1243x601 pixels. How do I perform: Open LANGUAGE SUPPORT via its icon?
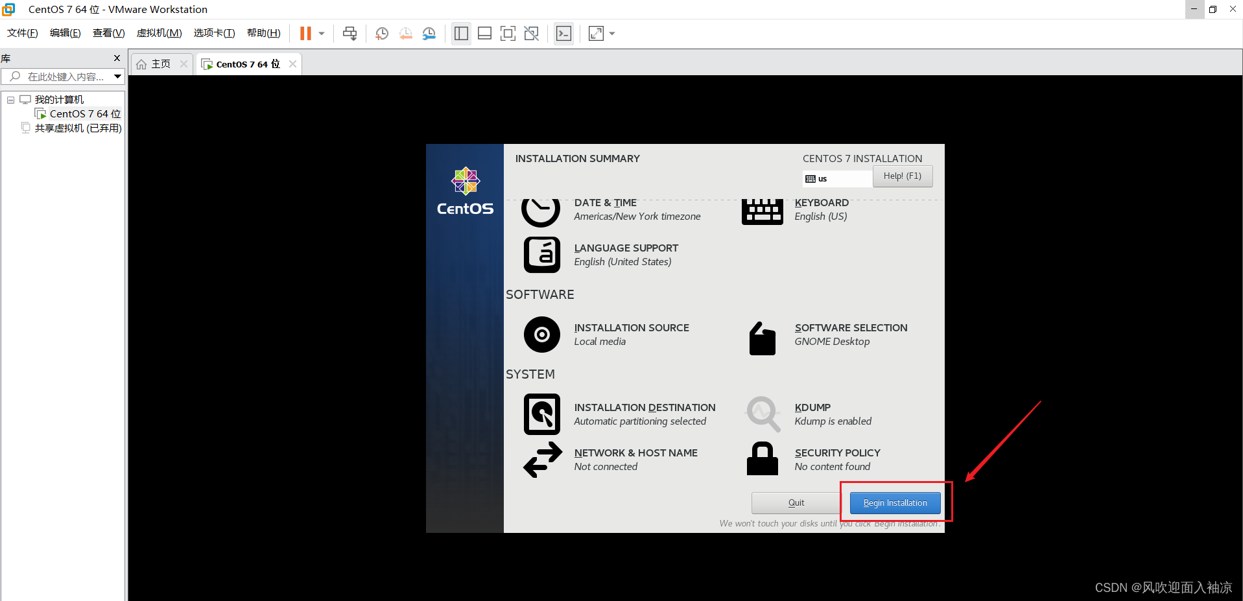click(x=542, y=255)
